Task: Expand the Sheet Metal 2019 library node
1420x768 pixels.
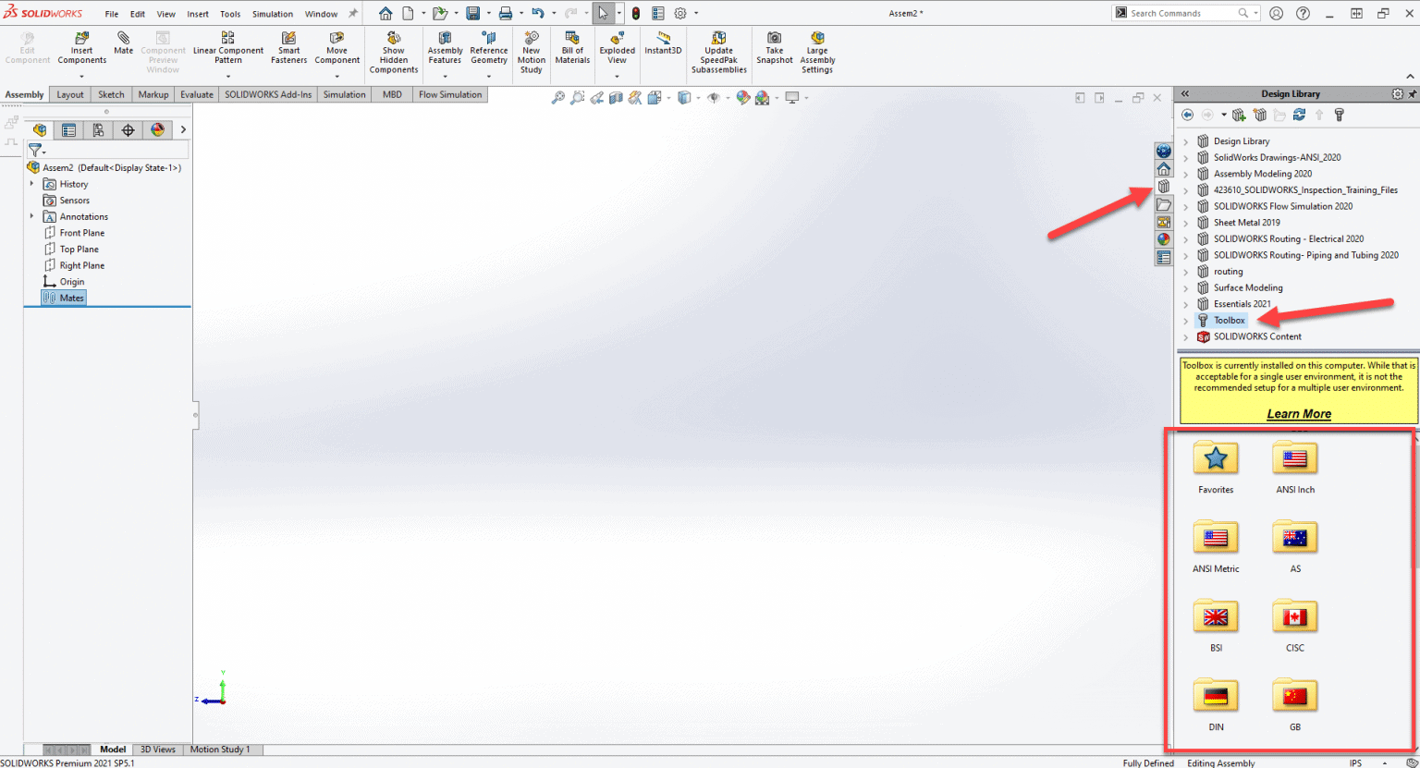Action: [1186, 223]
